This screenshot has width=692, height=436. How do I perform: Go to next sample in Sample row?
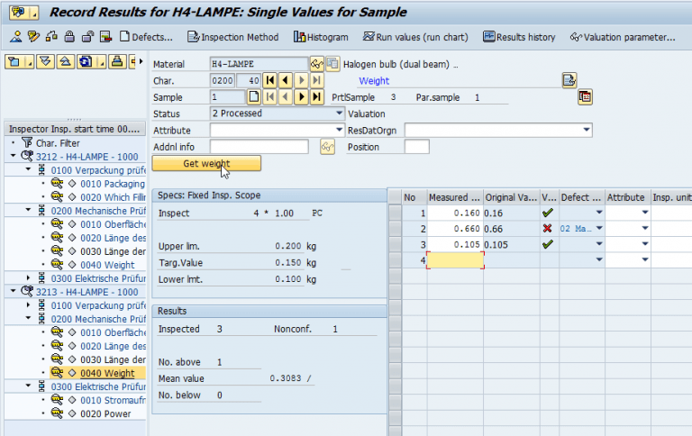[301, 96]
